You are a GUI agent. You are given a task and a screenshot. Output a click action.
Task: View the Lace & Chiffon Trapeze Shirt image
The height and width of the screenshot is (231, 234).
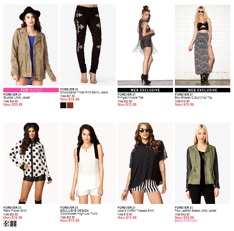click(145, 163)
